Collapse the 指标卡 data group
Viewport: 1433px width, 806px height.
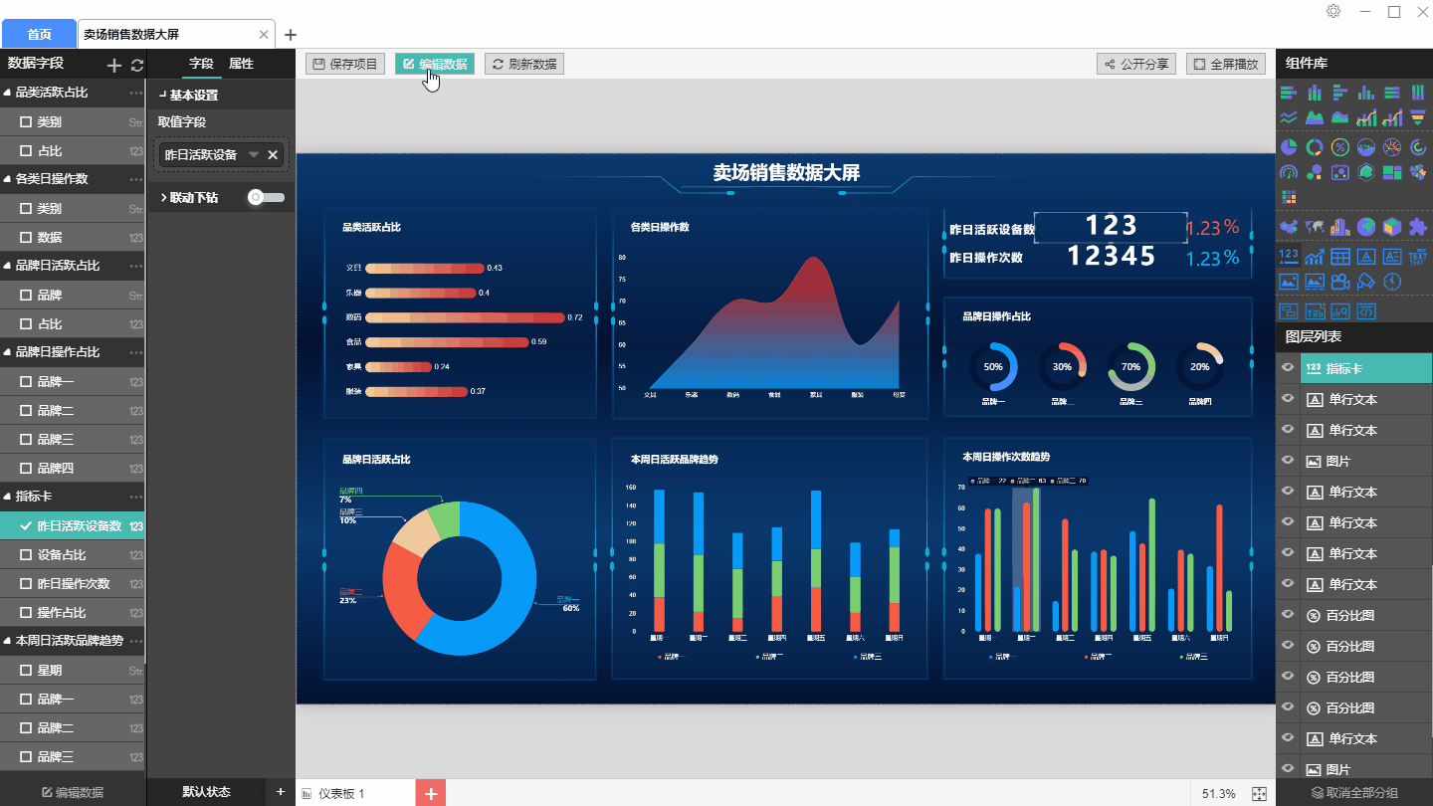[x=8, y=497]
